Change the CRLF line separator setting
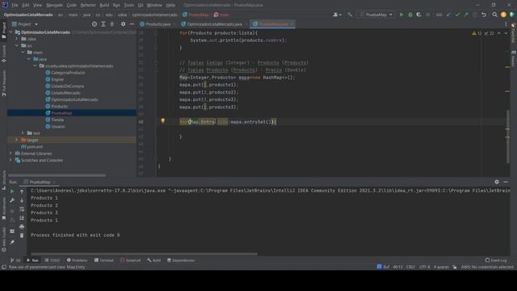 coord(410,267)
